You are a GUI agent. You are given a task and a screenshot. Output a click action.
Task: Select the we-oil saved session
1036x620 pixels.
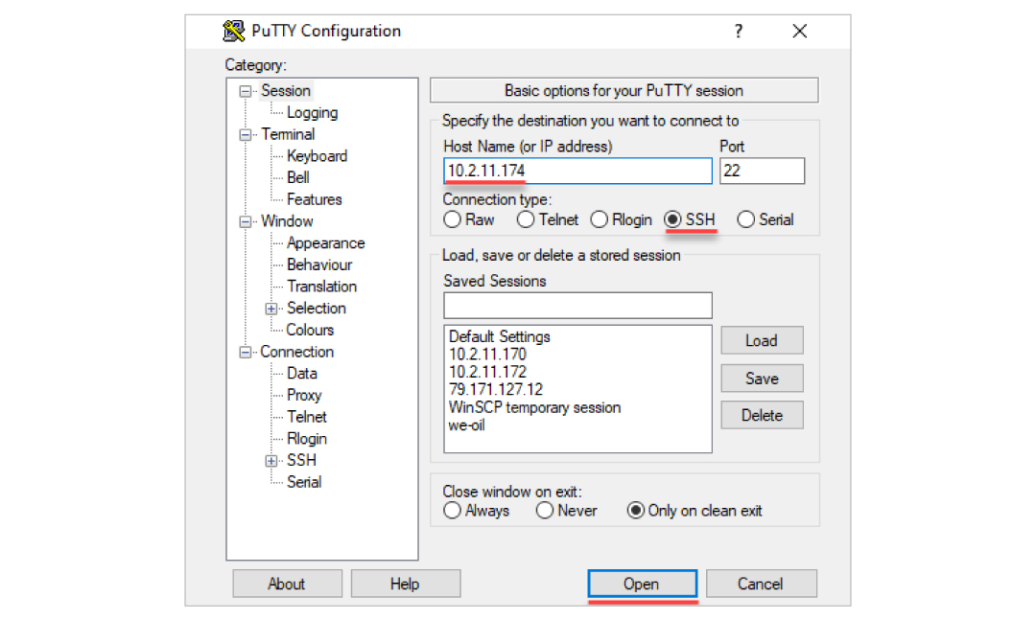[467, 425]
